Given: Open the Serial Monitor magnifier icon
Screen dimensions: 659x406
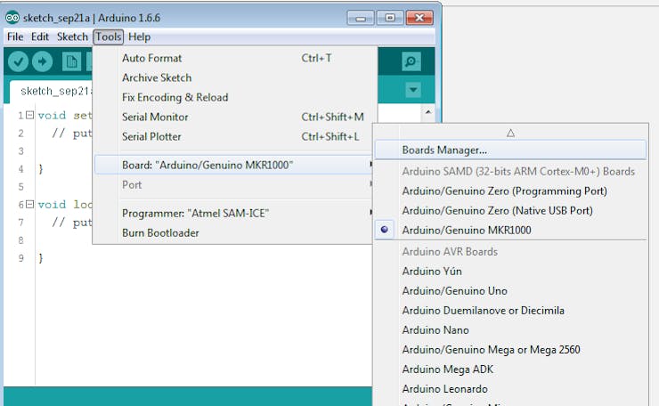Looking at the screenshot, I should point(411,61).
